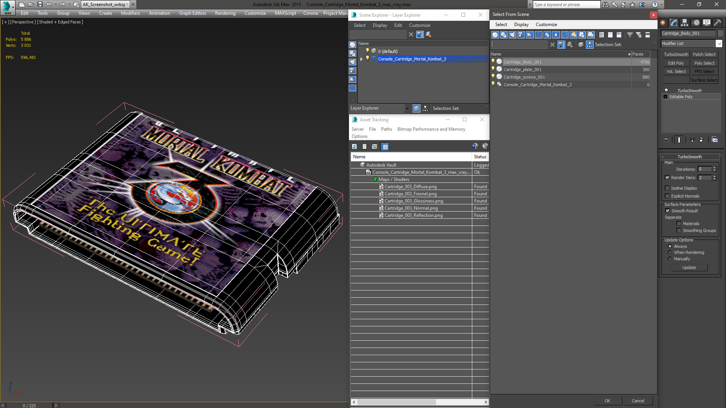Image resolution: width=726 pixels, height=408 pixels.
Task: Click Pin Stack icon below modifier stack
Action: tap(666, 140)
